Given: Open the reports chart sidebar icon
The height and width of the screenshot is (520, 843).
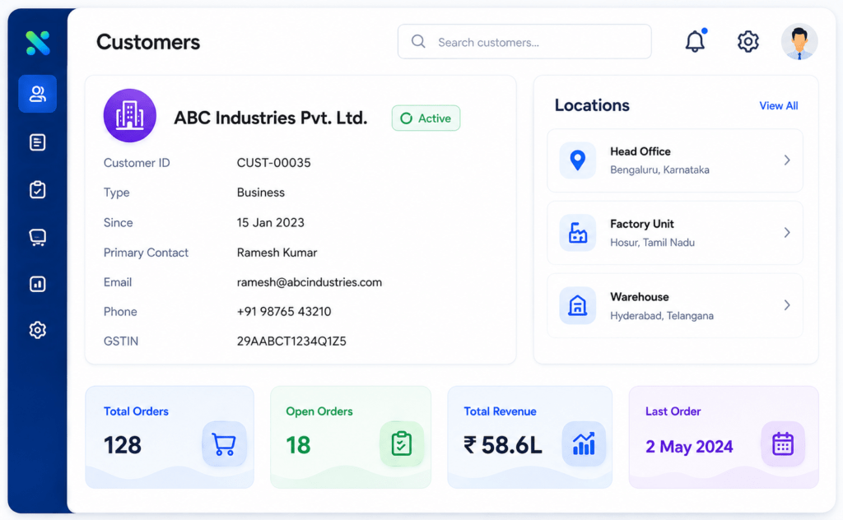Looking at the screenshot, I should [x=38, y=284].
